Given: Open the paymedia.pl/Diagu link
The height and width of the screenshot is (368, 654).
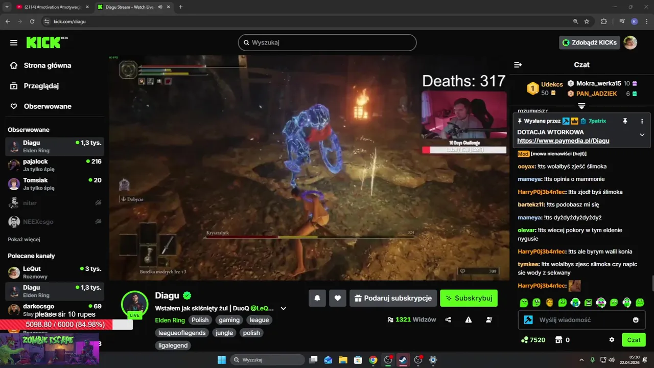Looking at the screenshot, I should [x=563, y=141].
